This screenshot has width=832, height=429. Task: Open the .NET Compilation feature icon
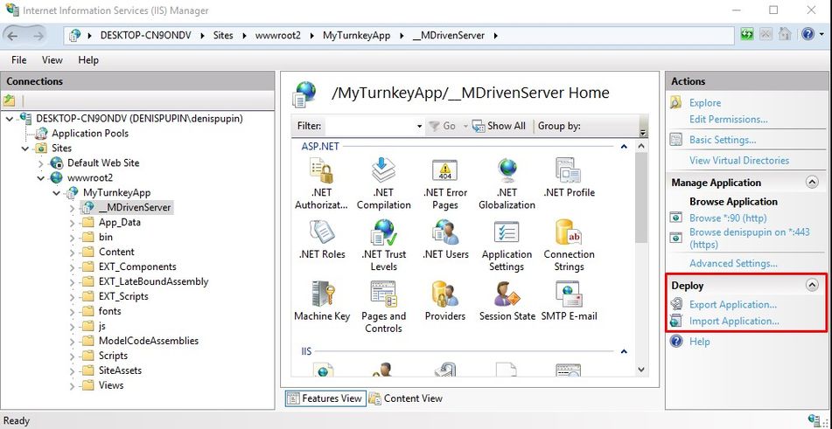point(384,183)
